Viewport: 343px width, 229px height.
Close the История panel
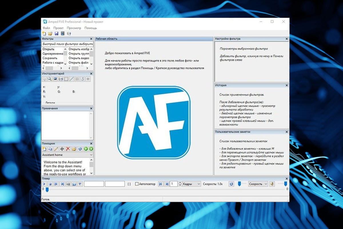coord(287,85)
